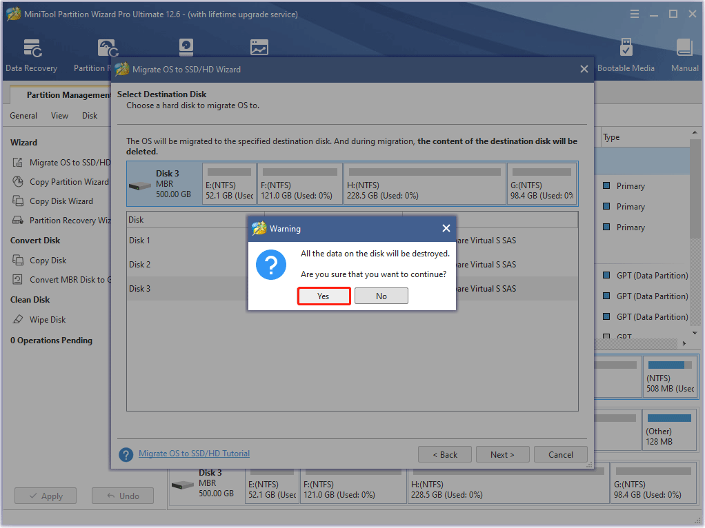Open Bootable Media tool
705x528 pixels.
pyautogui.click(x=626, y=56)
